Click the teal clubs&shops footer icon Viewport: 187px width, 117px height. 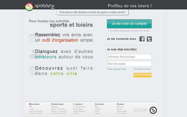point(52,104)
